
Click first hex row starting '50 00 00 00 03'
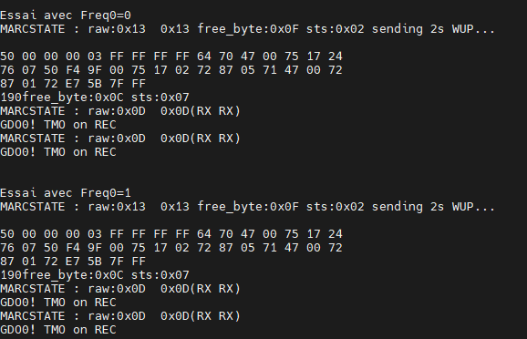tap(171, 56)
